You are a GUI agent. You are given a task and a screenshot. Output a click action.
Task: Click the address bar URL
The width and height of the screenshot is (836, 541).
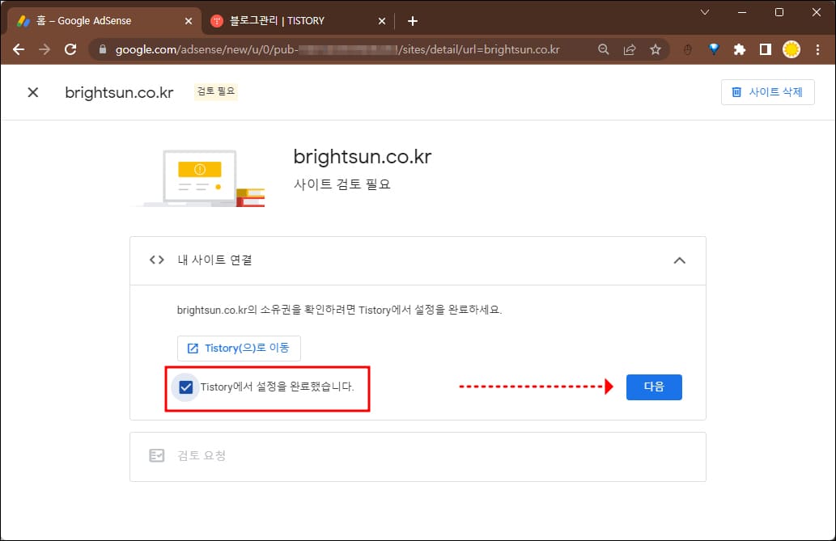pyautogui.click(x=337, y=49)
